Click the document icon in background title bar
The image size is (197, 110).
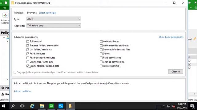click(6, 3)
